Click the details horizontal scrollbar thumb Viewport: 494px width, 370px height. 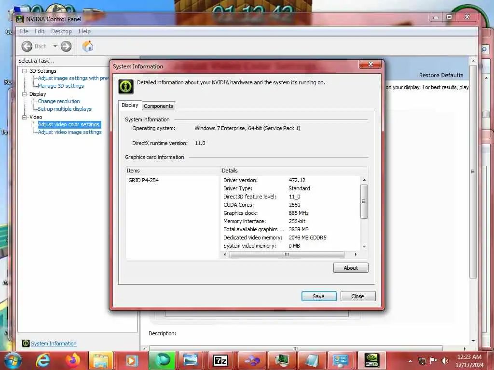coord(287,254)
